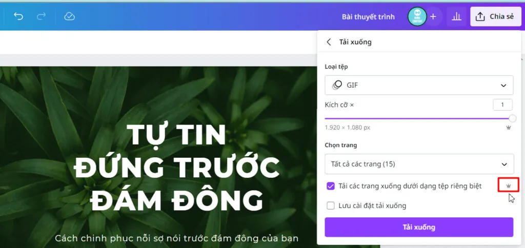Click the purple Tải xuống button

tap(419, 228)
